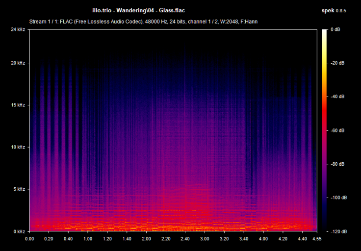This screenshot has width=361, height=251.
Task: Select the stream info line with FLAC codec
Action: click(x=143, y=22)
